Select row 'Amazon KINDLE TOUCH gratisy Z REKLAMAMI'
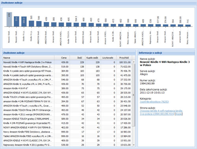 click(67, 119)
